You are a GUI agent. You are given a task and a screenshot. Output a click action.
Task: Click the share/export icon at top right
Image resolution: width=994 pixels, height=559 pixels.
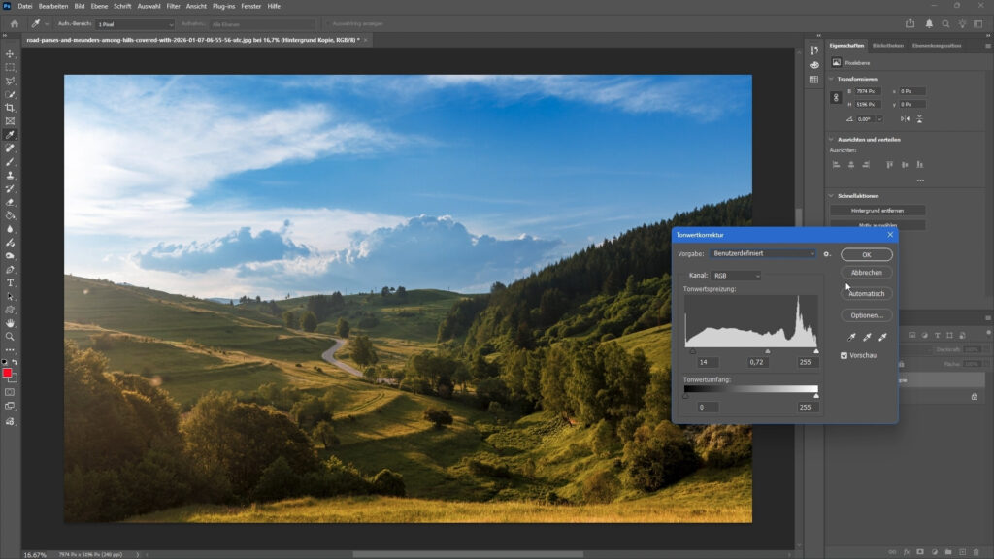point(910,23)
